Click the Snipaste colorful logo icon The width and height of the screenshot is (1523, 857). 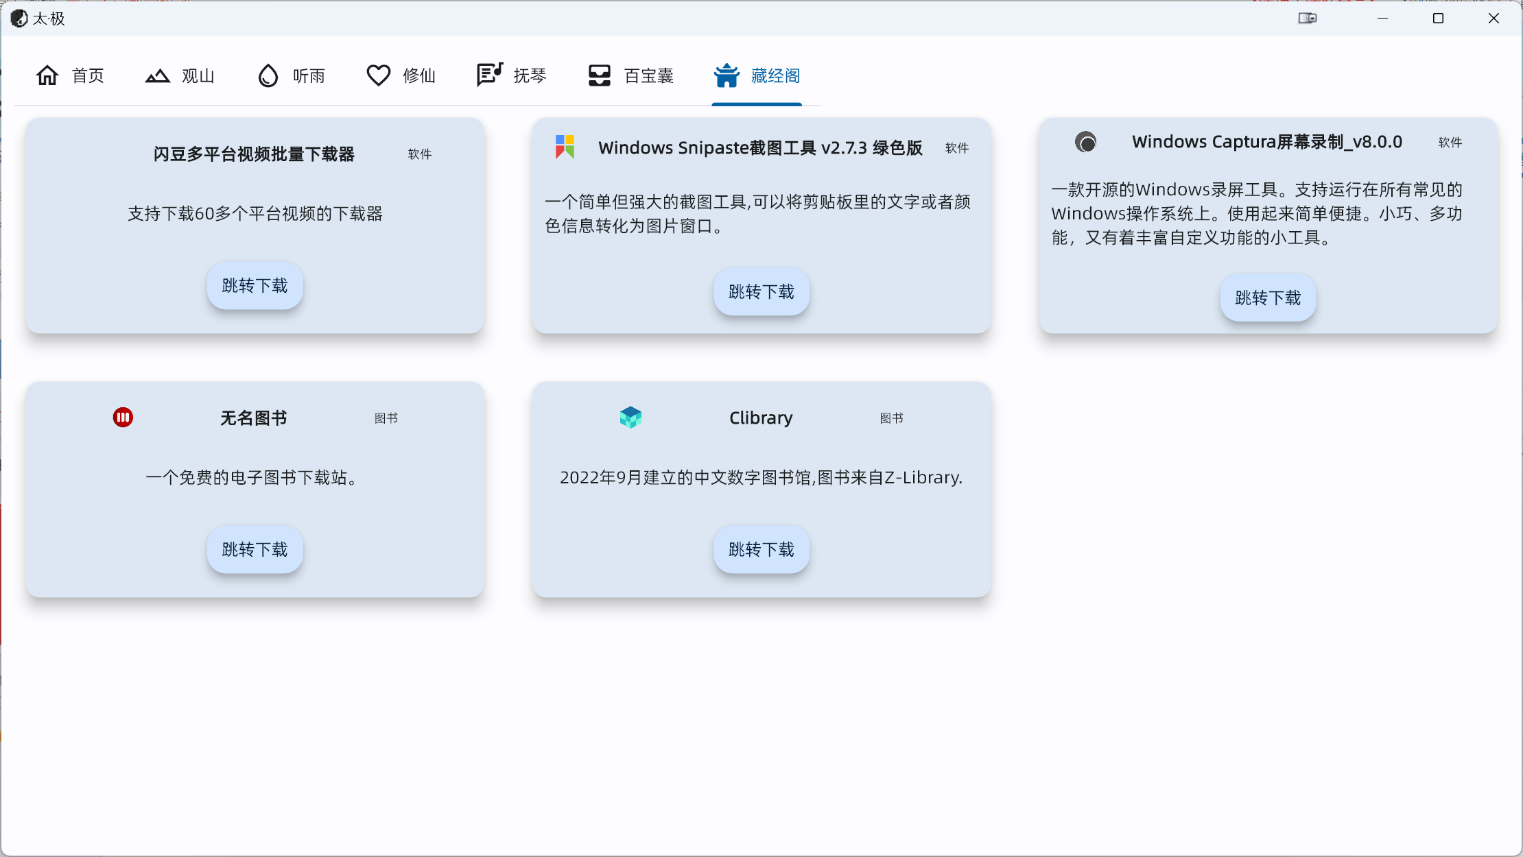coord(565,147)
